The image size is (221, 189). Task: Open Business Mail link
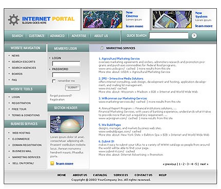[x=22, y=151]
